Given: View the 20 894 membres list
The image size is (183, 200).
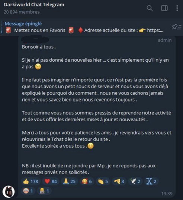Looking at the screenshot, I should [22, 12].
